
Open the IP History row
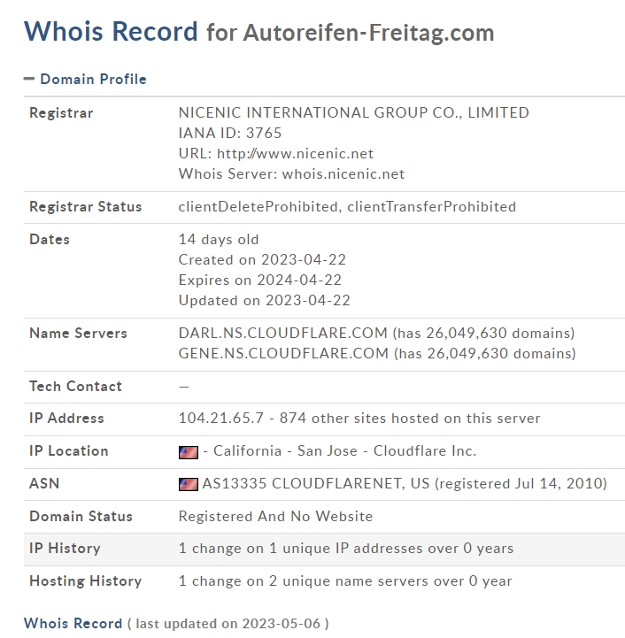coord(324,549)
